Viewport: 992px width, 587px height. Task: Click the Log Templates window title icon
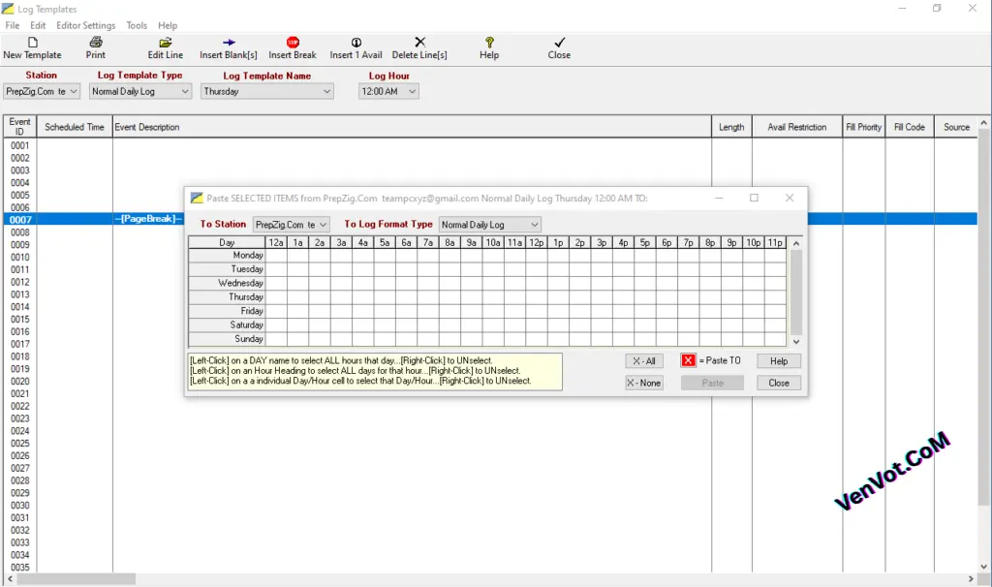coord(8,9)
